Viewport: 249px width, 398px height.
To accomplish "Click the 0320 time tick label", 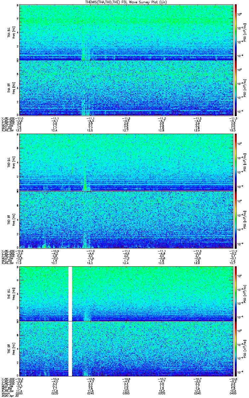I will tap(161, 393).
